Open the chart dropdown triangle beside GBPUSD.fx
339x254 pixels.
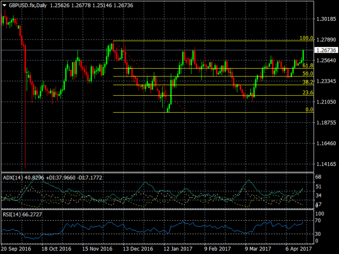(x=4, y=6)
